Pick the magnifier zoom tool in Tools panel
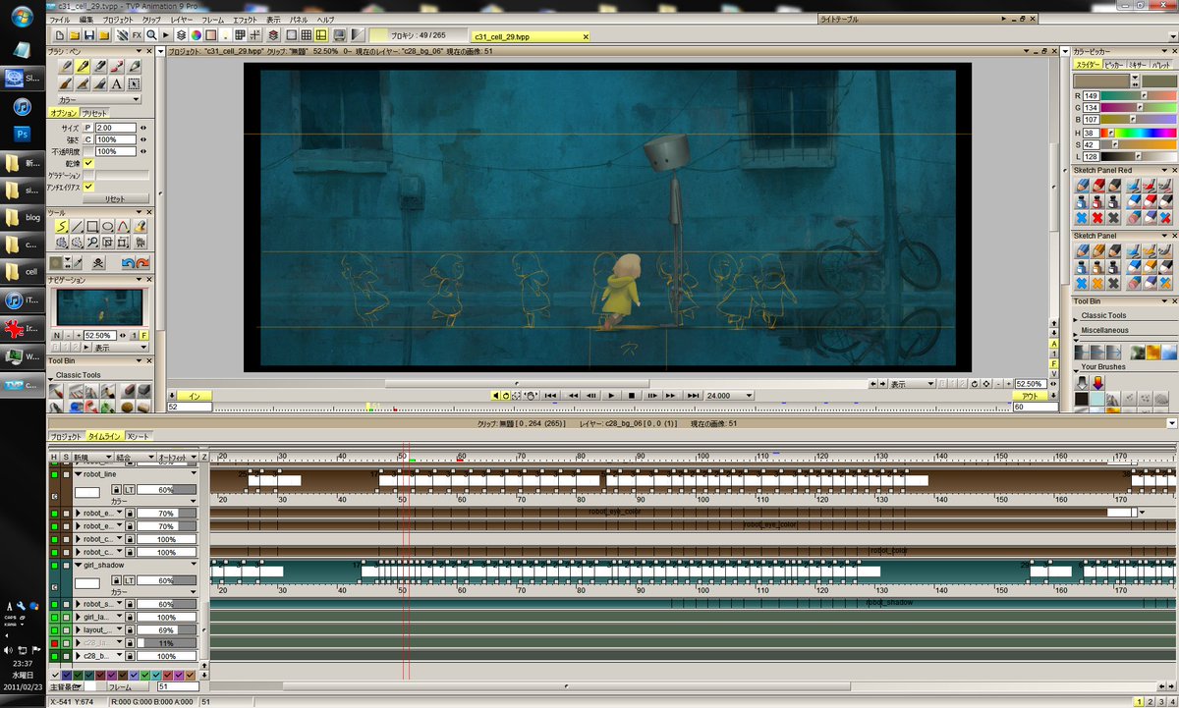This screenshot has height=708, width=1179. tap(90, 242)
